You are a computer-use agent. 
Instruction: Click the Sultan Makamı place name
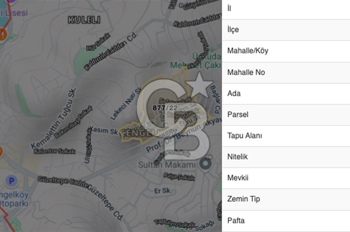coord(167,165)
